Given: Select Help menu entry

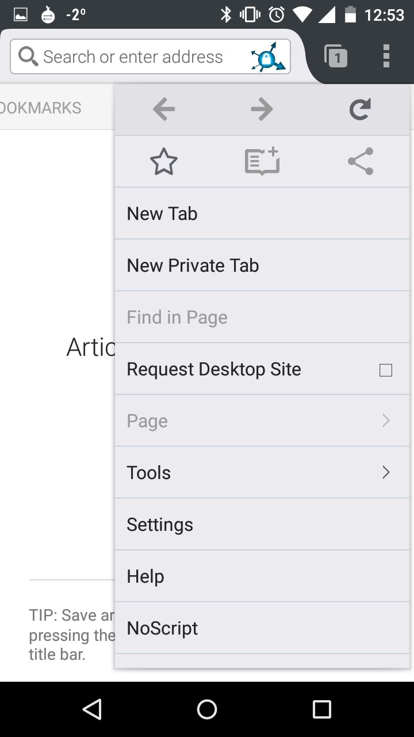Looking at the screenshot, I should (x=262, y=576).
